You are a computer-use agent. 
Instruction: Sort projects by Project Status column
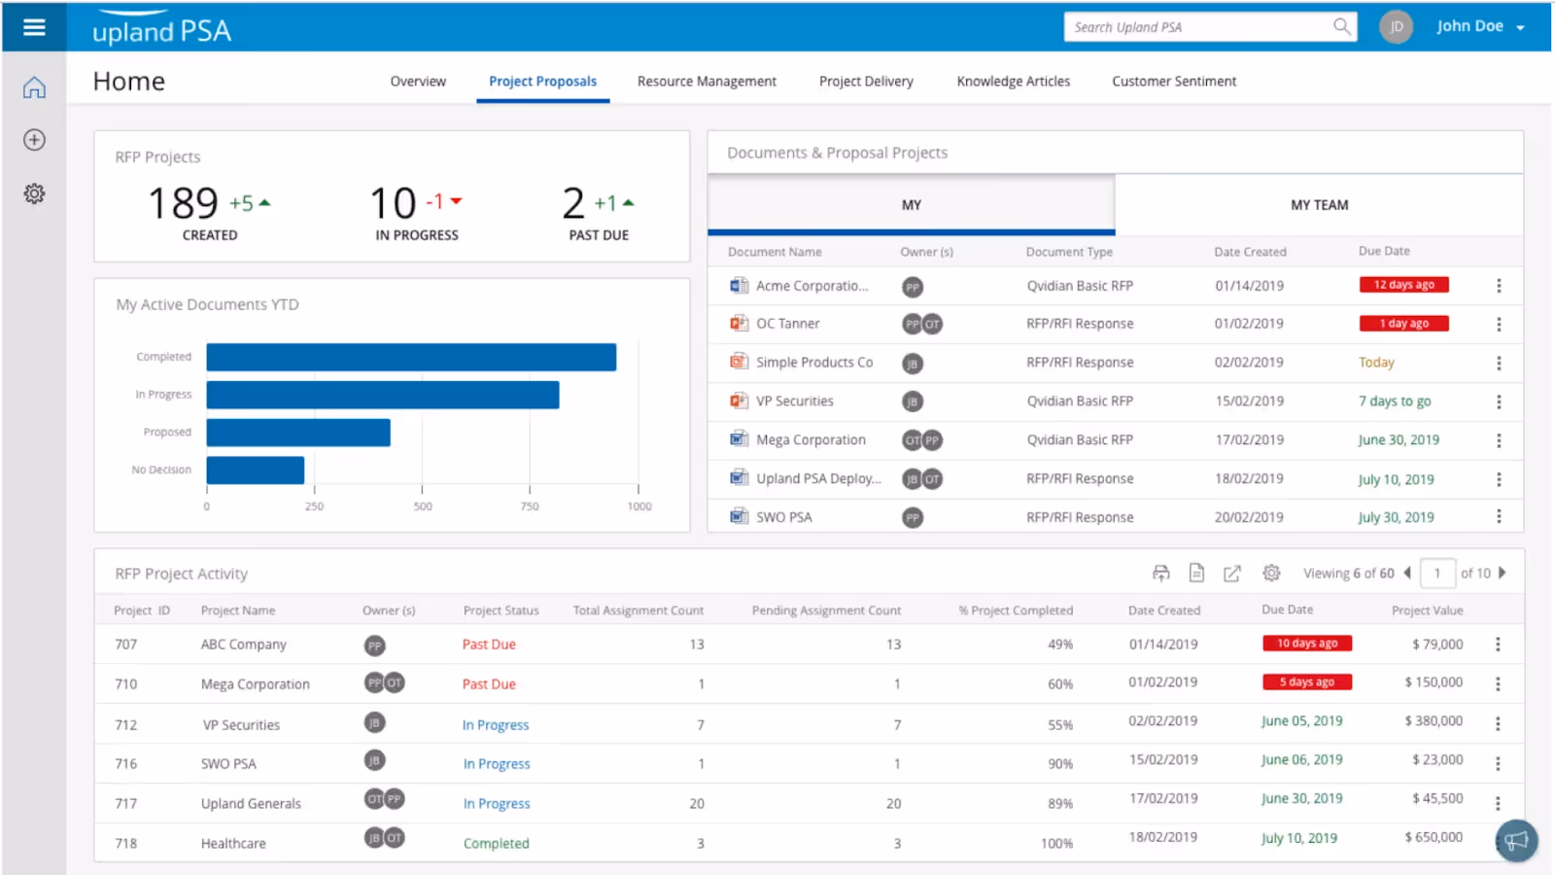click(501, 611)
